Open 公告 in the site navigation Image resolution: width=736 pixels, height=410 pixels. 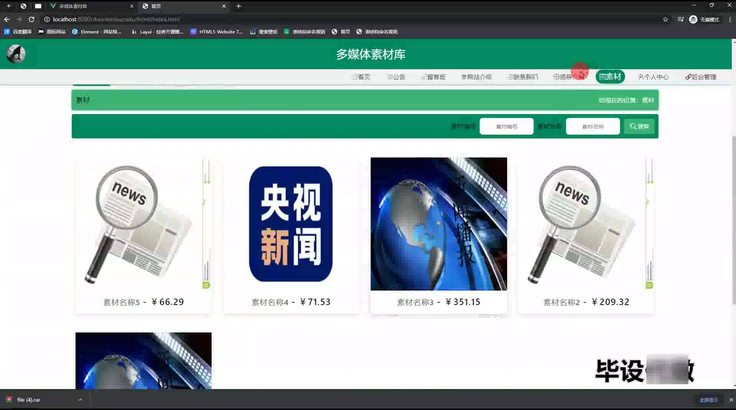[396, 77]
